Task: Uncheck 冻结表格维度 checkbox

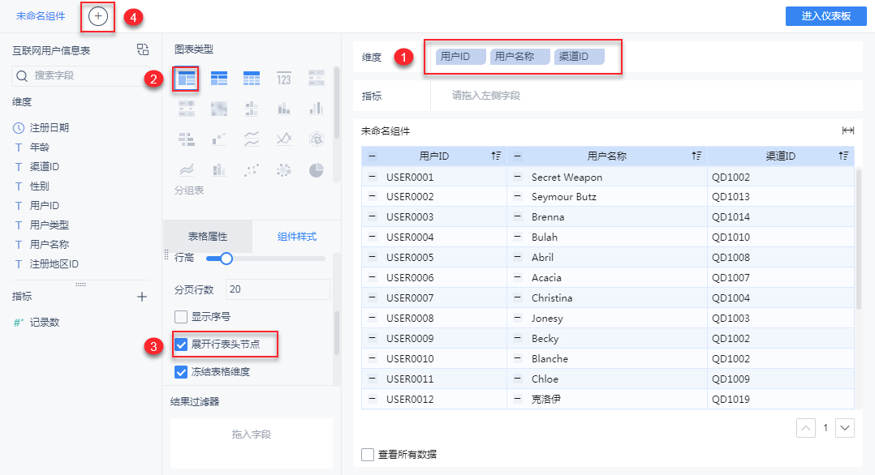Action: point(181,372)
